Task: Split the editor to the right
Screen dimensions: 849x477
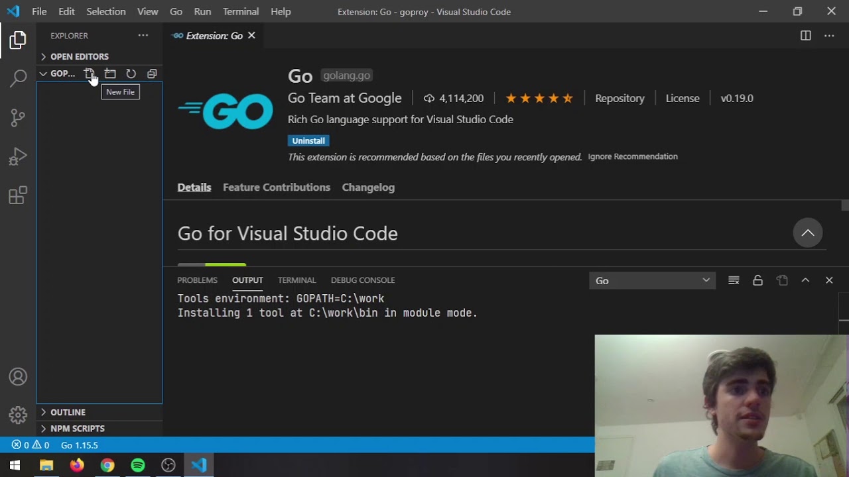Action: (806, 36)
